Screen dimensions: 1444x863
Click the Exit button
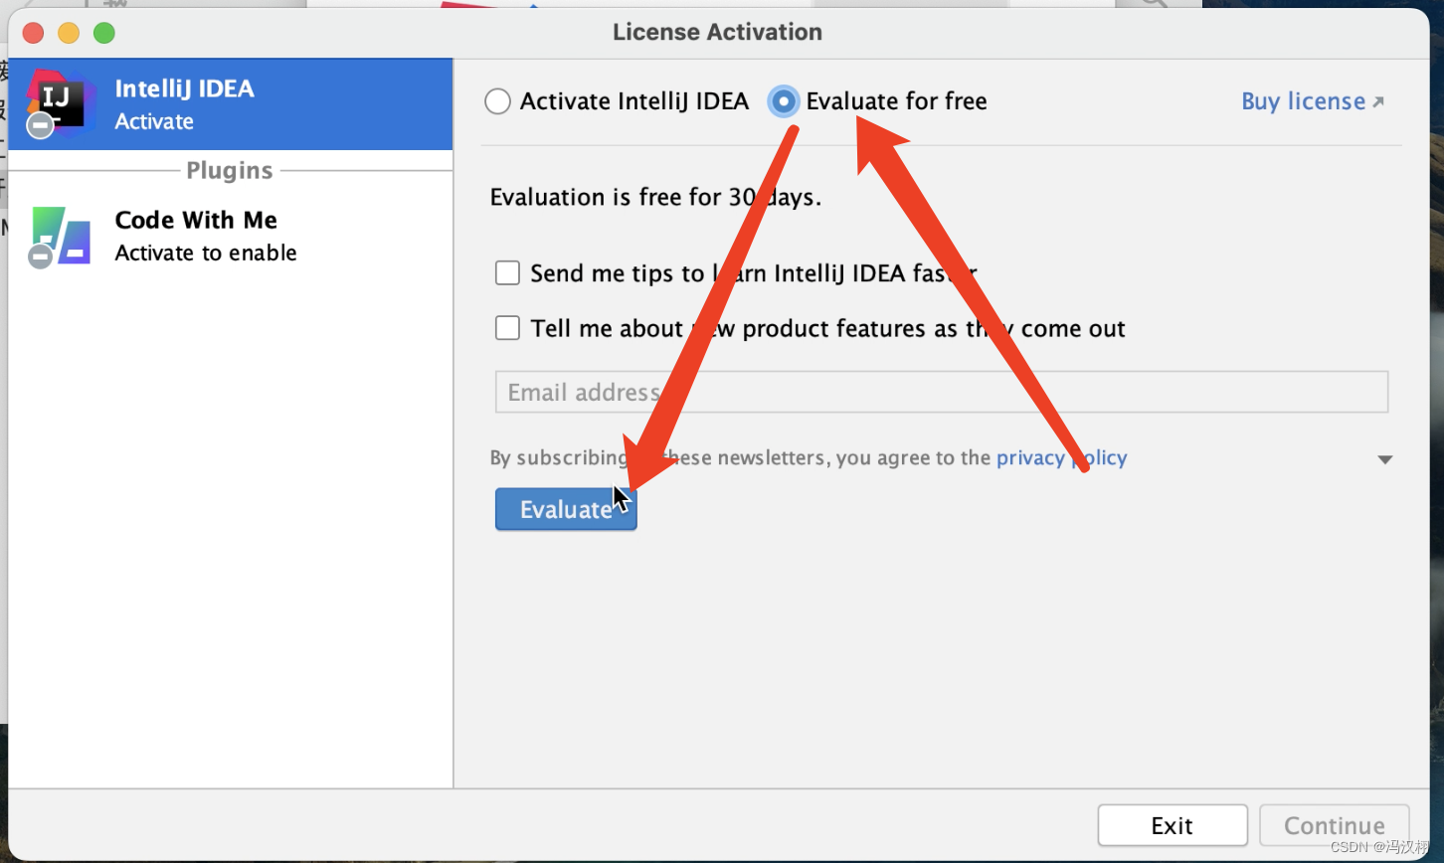[1173, 825]
